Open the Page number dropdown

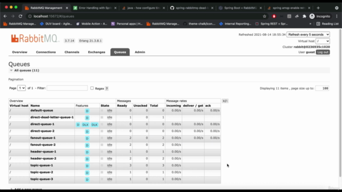21,88
